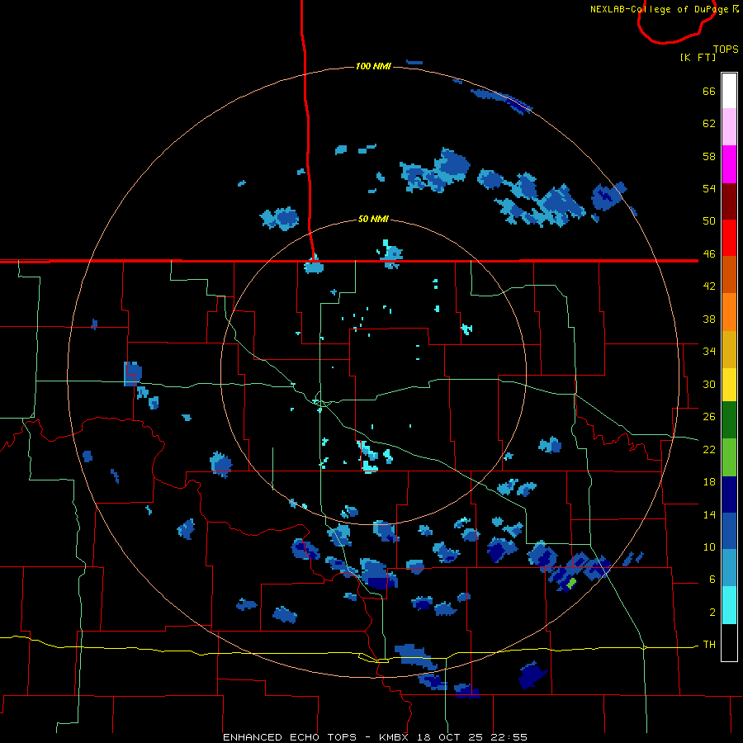Click the bright red legend swatch
This screenshot has width=743, height=743.
pyautogui.click(x=729, y=238)
